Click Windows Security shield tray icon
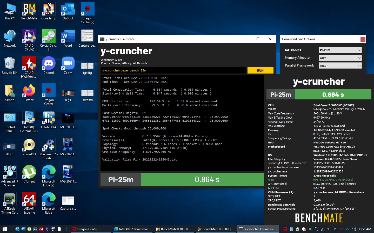The image size is (374, 233). coord(304,229)
